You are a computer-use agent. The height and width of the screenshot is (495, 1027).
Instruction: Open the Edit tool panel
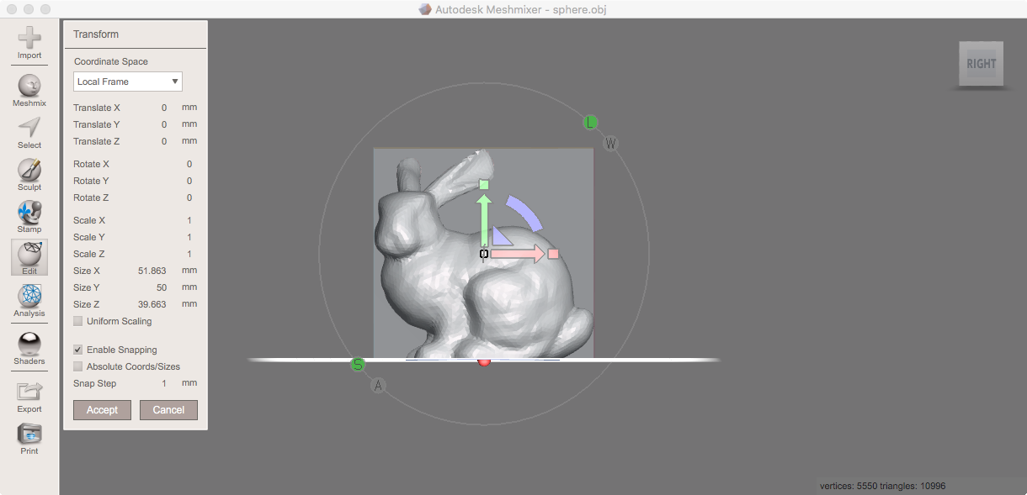tap(29, 257)
